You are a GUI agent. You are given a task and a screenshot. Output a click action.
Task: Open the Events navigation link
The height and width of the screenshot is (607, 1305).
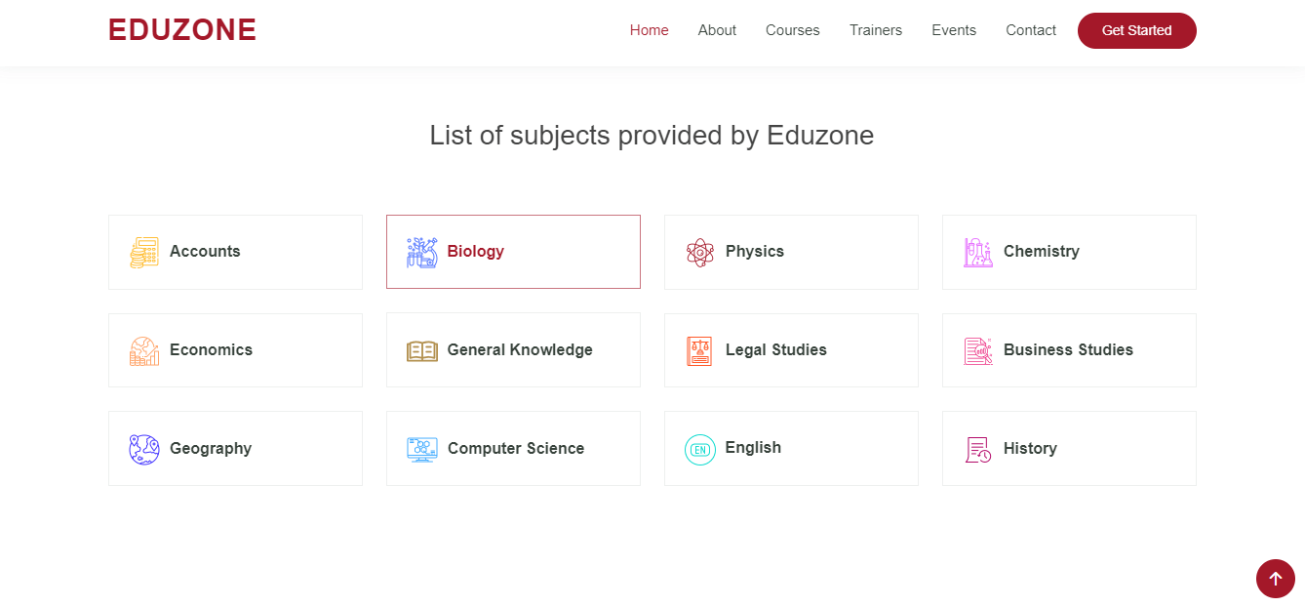[954, 30]
